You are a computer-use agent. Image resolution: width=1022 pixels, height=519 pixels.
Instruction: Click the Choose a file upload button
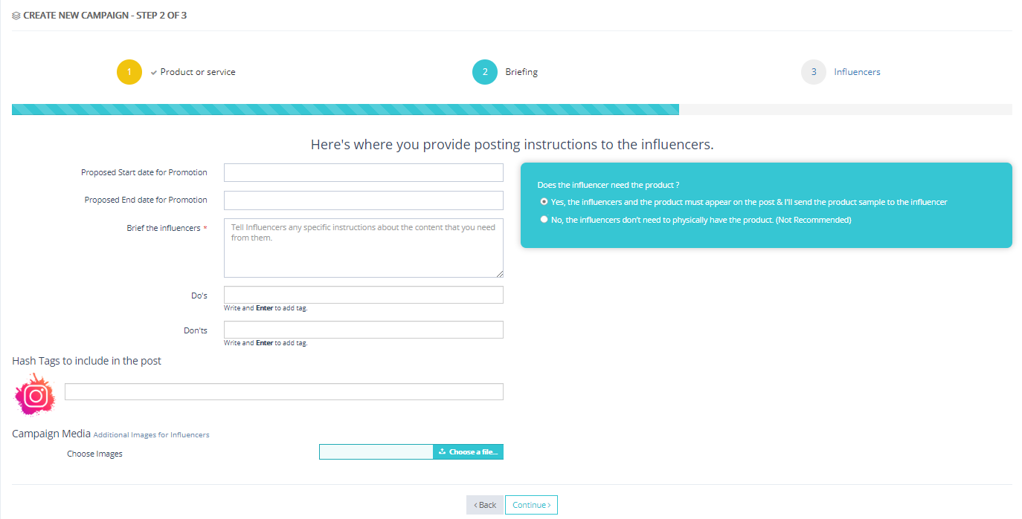[x=468, y=451]
